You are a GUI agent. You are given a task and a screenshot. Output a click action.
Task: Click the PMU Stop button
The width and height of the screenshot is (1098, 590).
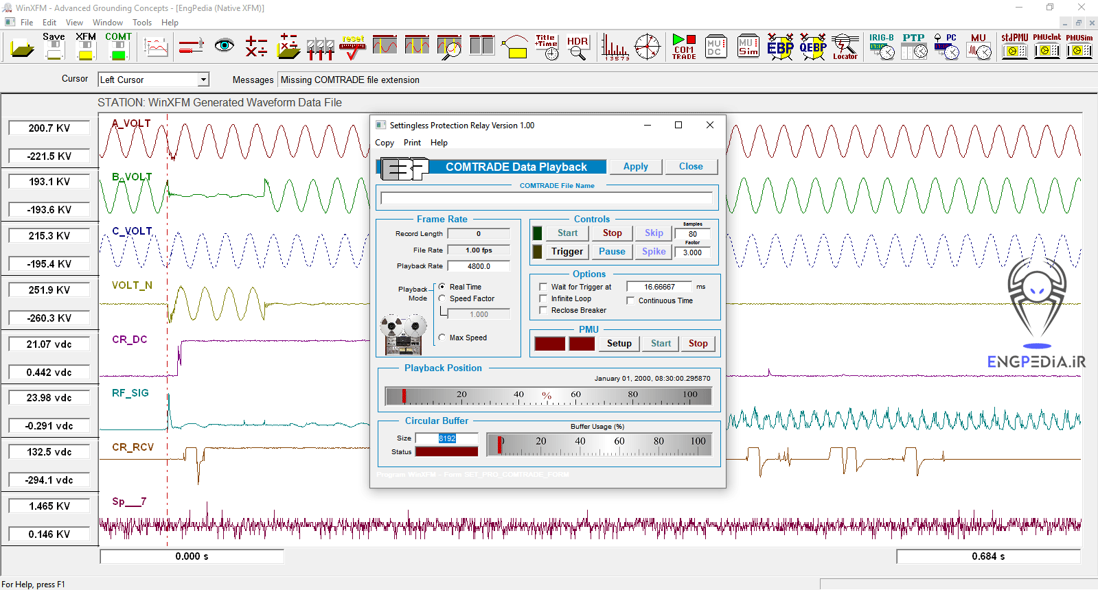click(698, 344)
